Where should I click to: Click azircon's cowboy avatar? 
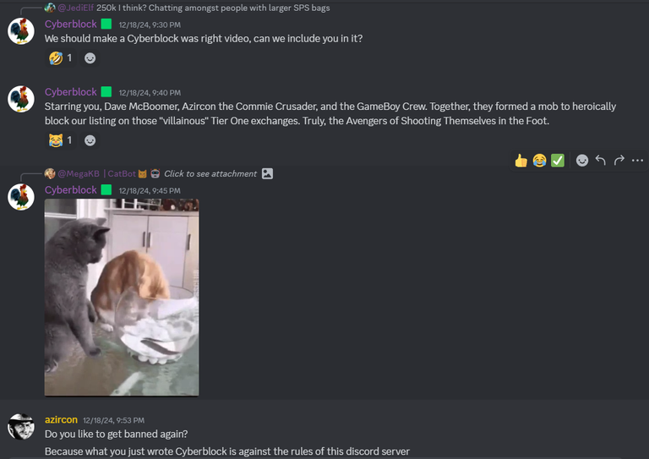pyautogui.click(x=21, y=426)
